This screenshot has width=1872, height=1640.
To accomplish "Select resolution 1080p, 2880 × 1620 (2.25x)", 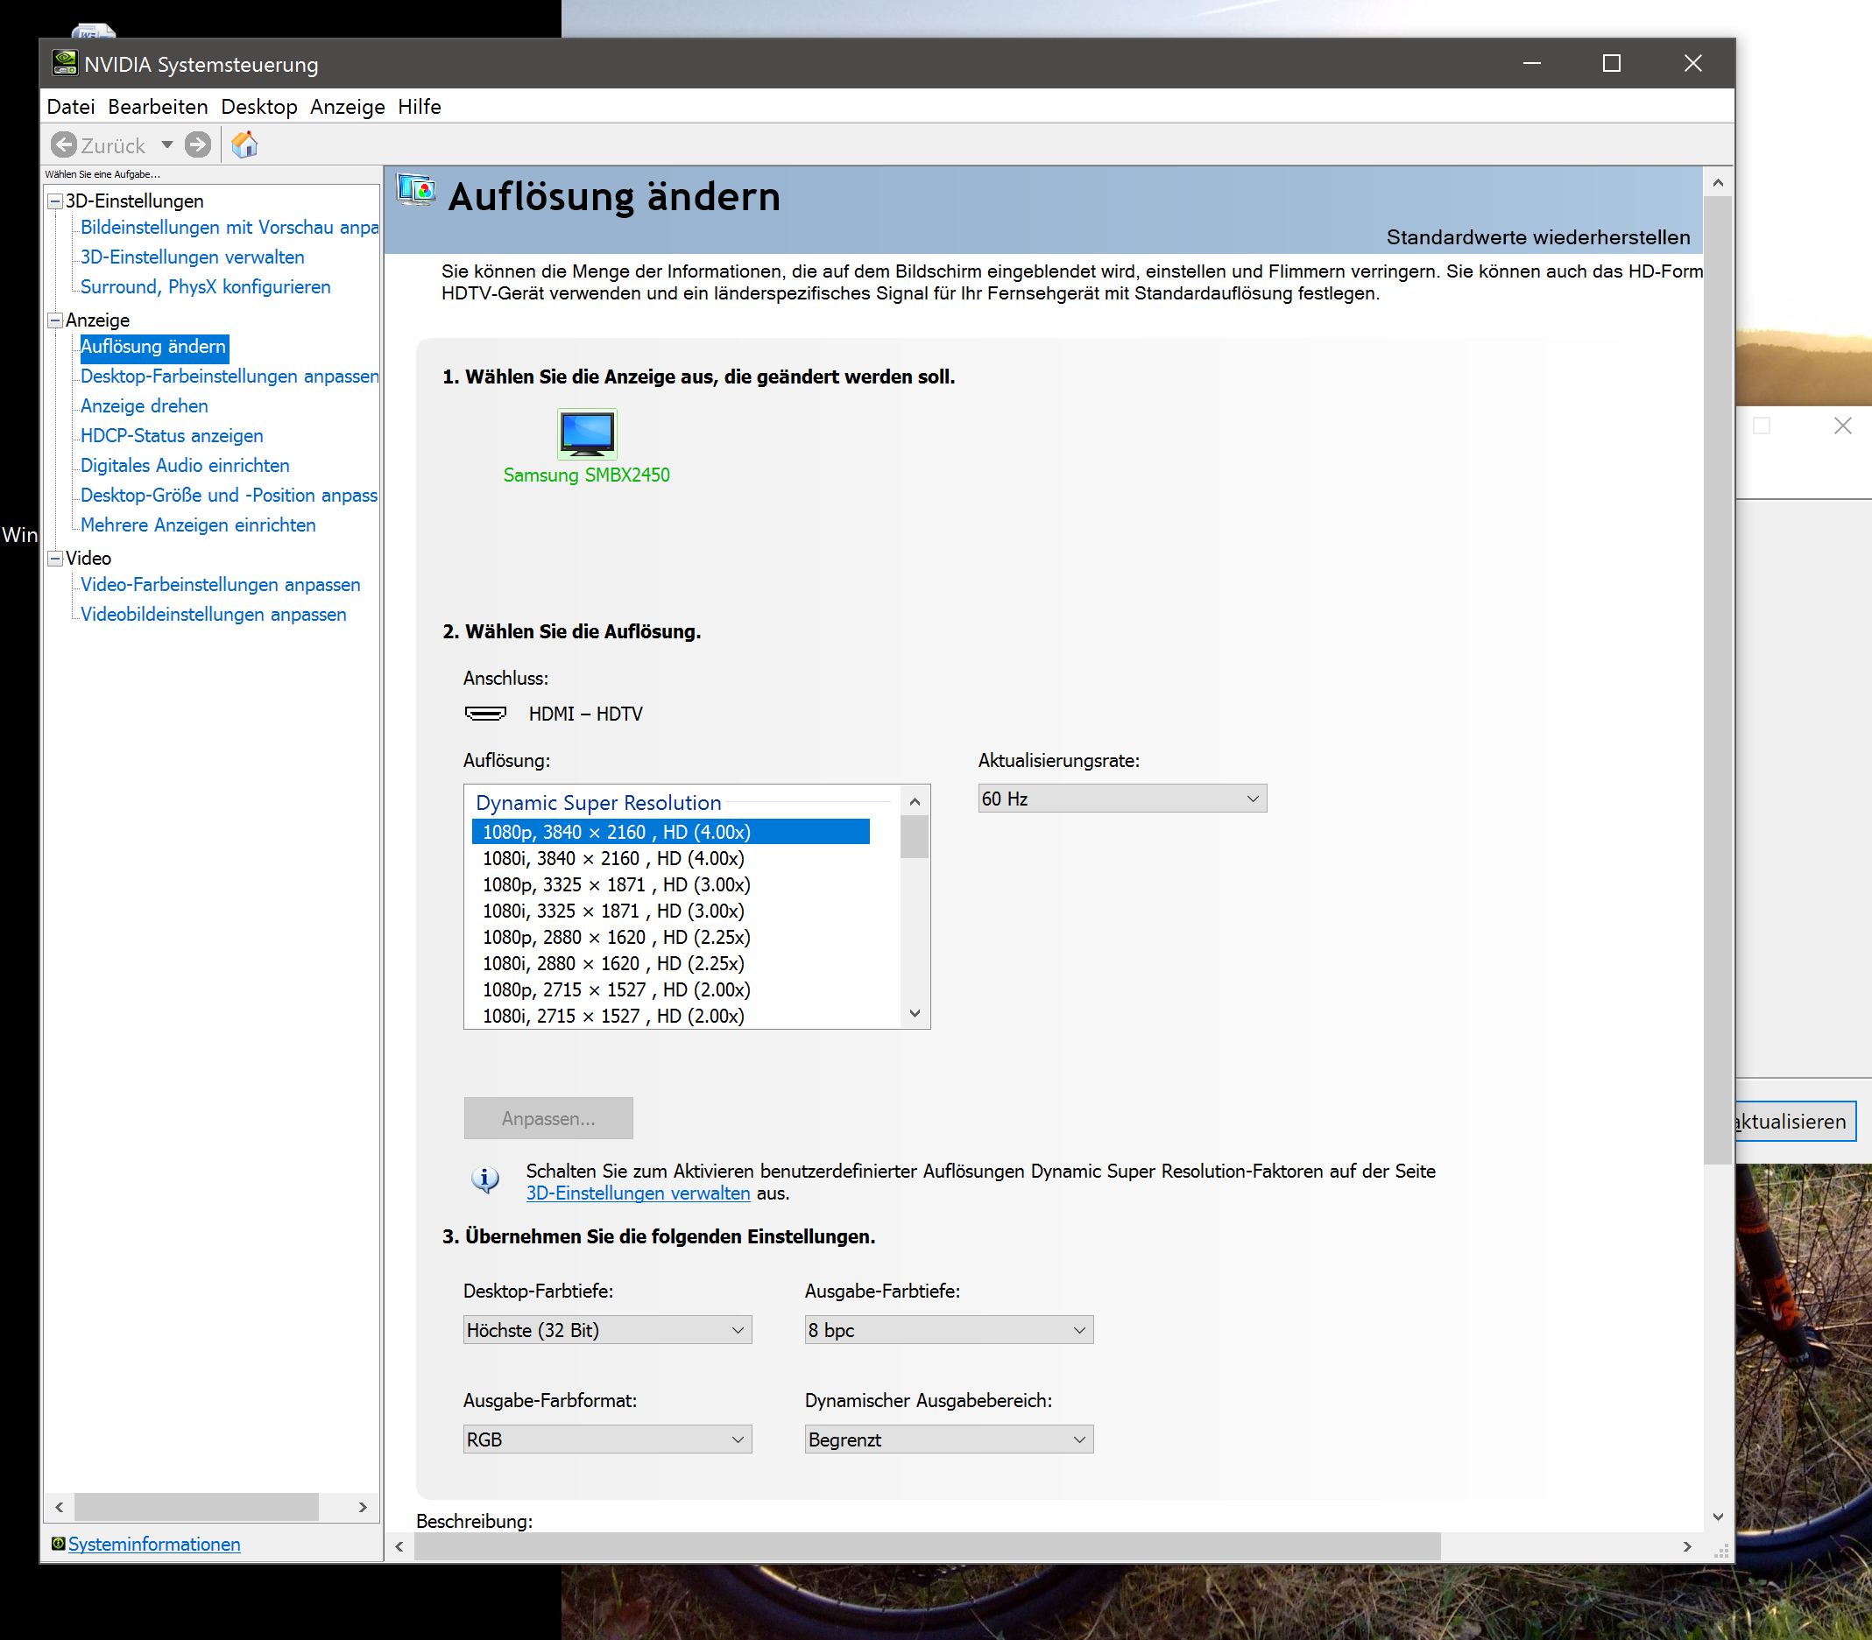I will pyautogui.click(x=616, y=937).
